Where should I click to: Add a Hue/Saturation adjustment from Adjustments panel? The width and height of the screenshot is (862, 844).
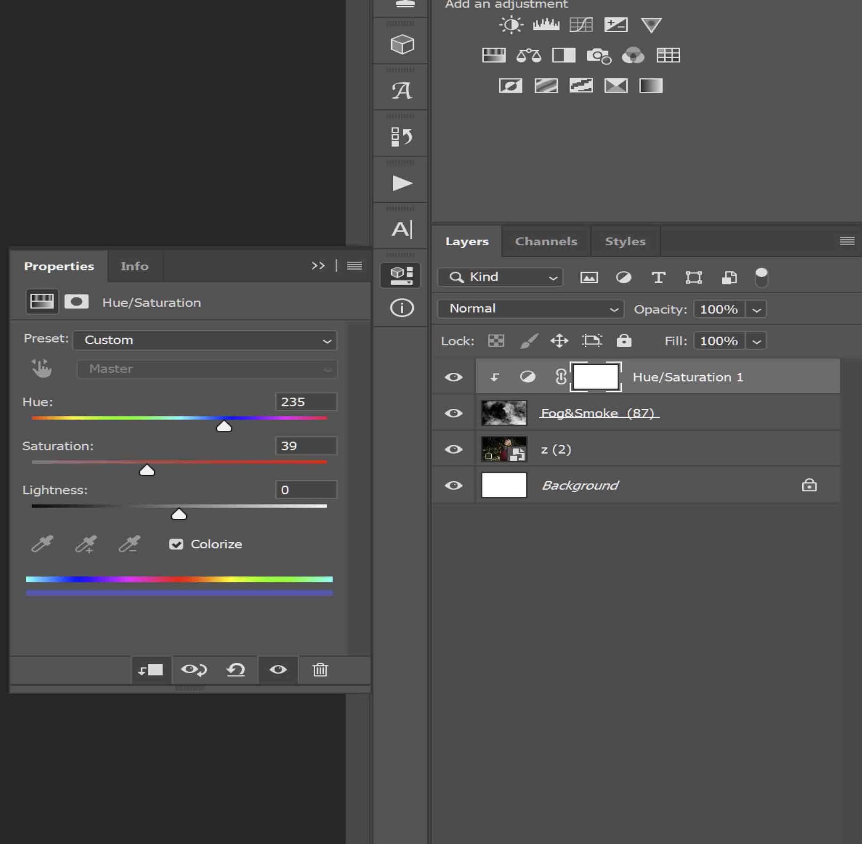click(x=494, y=56)
